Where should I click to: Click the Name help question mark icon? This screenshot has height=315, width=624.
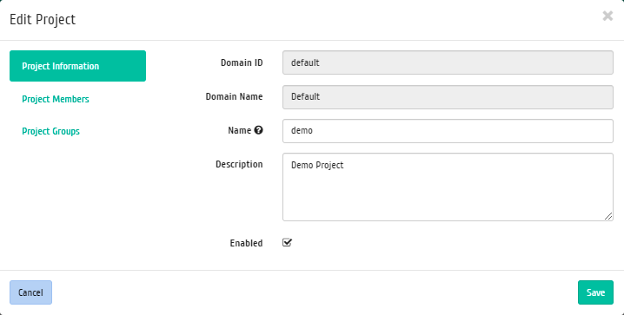(258, 130)
